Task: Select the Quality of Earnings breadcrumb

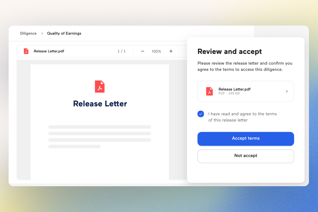Action: coord(64,33)
